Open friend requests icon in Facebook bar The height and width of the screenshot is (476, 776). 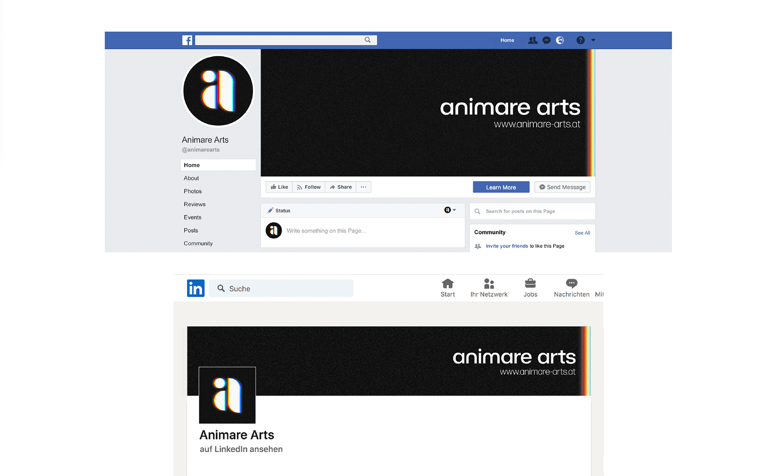(533, 40)
